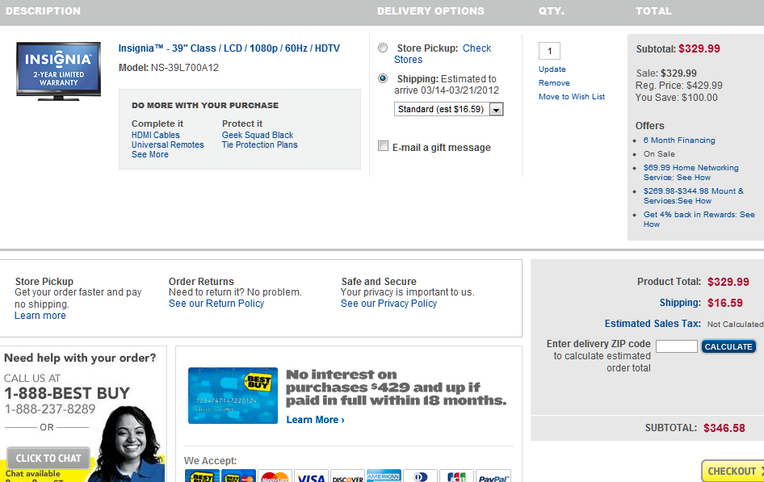Click the Visa card icon

[x=311, y=476]
